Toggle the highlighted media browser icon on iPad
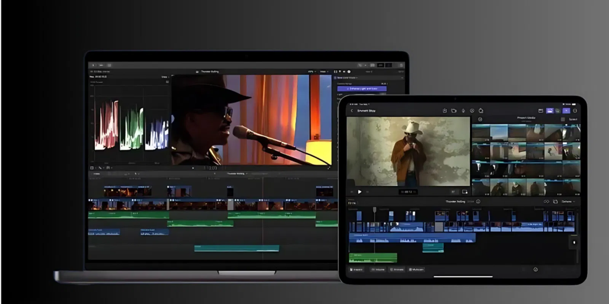 (x=550, y=111)
